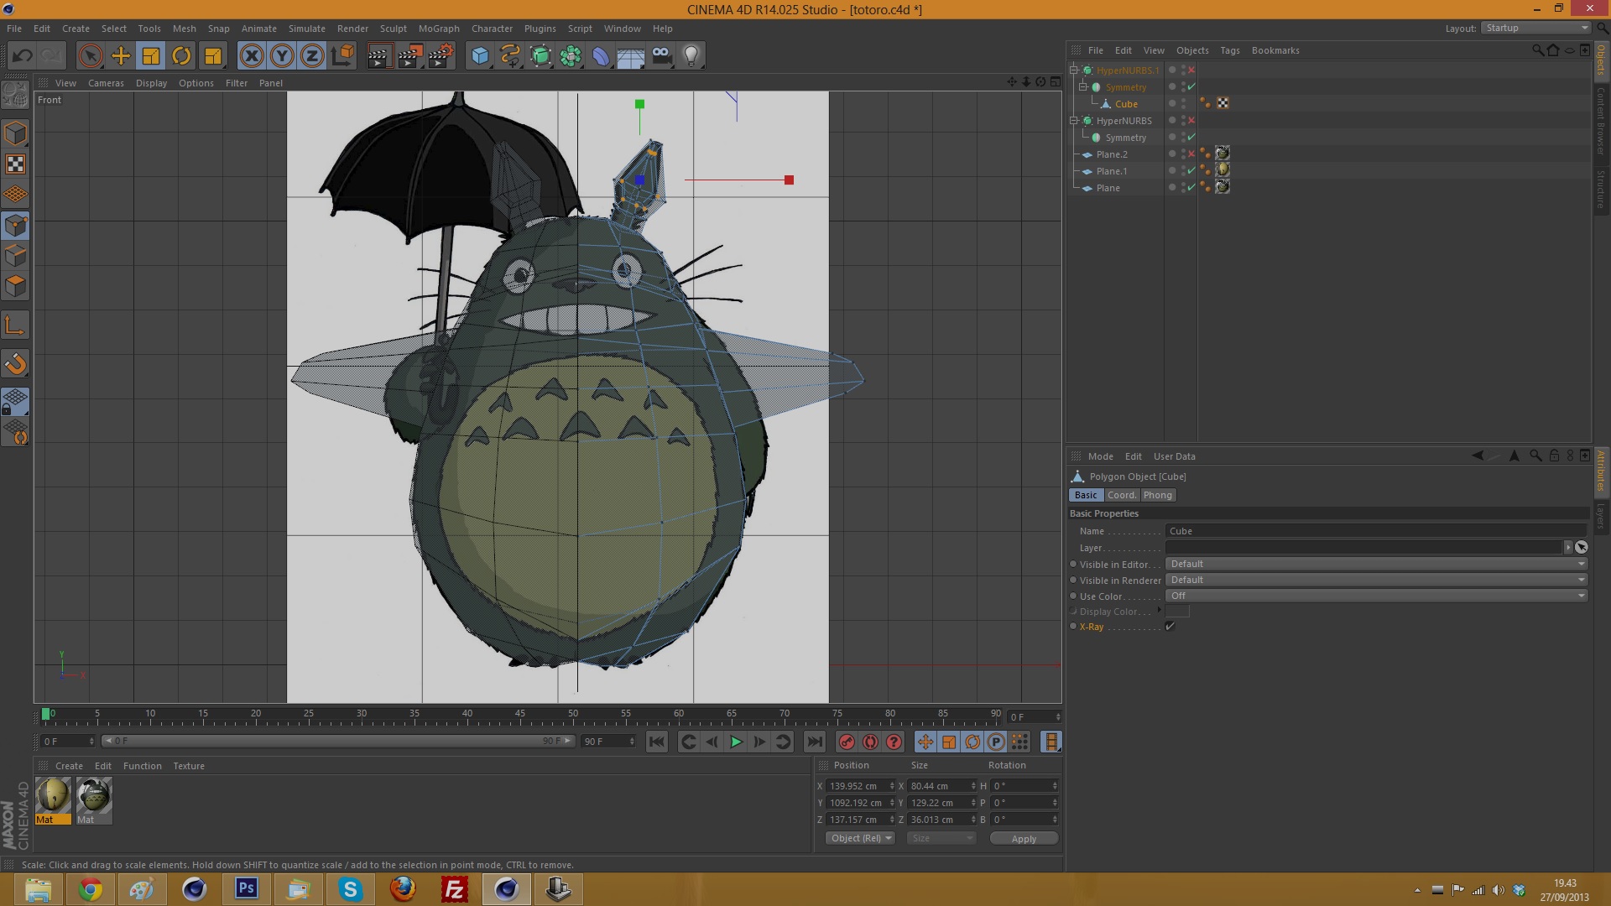Click the Apply button in coordinates

pos(1024,838)
